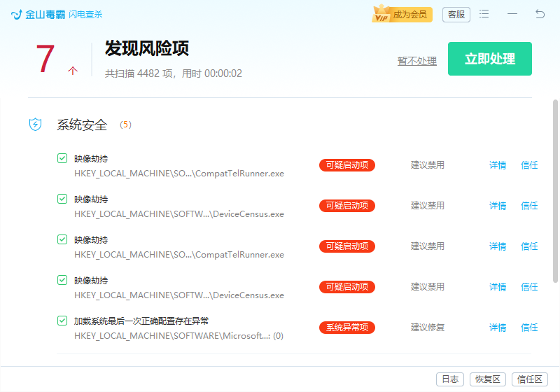Click the 系统异常项 red tag
Viewport: 560px width, 392px height.
[x=347, y=328]
